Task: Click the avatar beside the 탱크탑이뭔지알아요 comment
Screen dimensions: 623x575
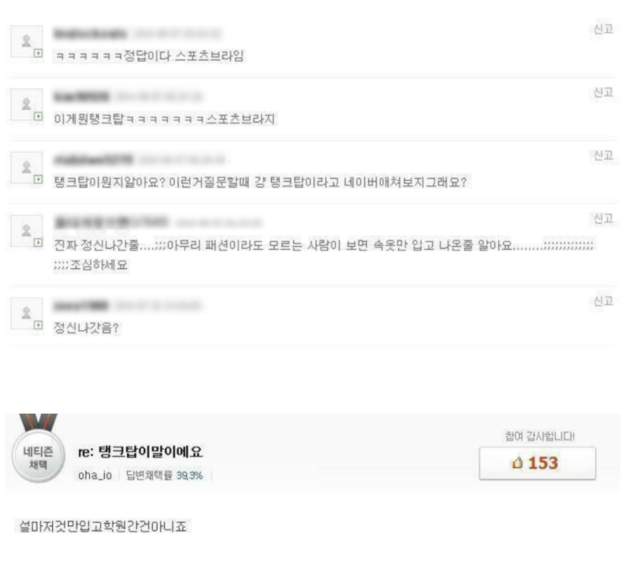Action: pos(26,167)
